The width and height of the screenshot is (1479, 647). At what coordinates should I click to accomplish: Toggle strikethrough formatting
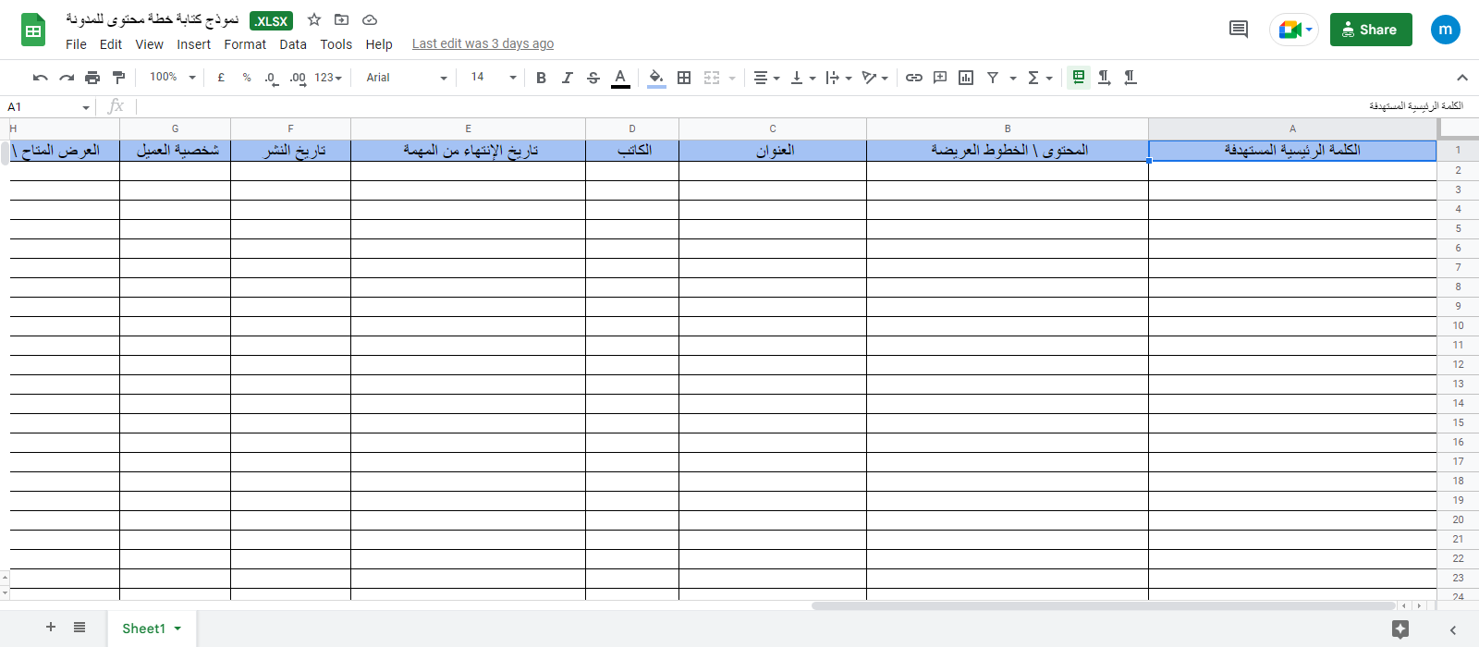click(593, 78)
